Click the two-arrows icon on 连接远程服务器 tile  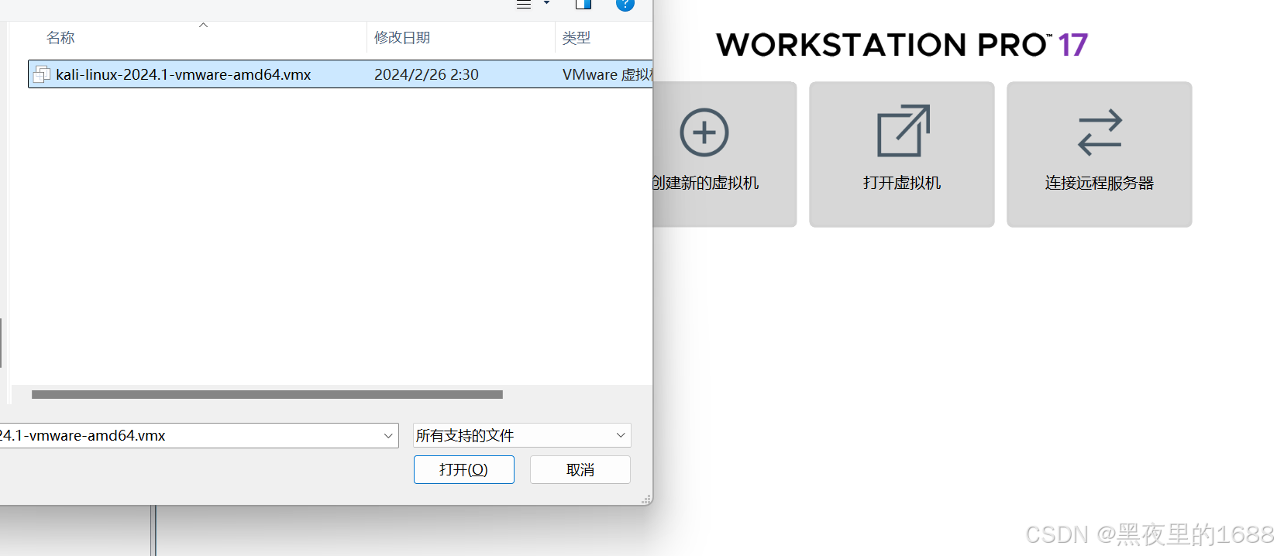pyautogui.click(x=1100, y=132)
